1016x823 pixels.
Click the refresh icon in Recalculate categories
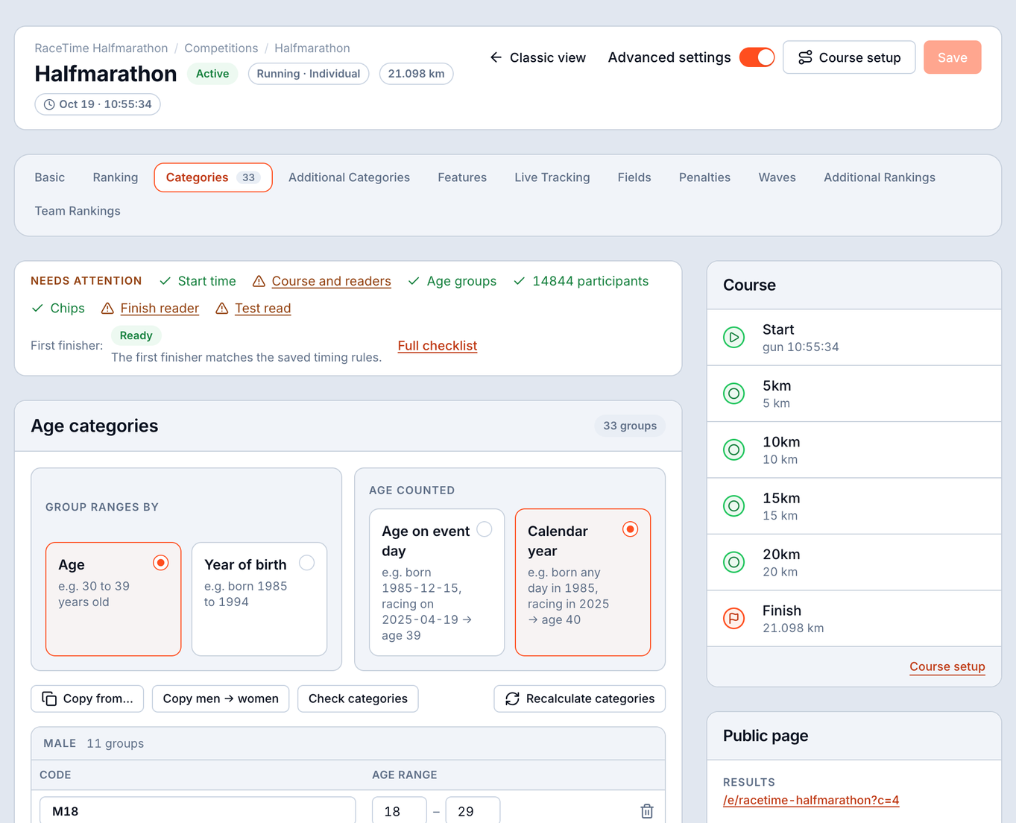(x=512, y=699)
